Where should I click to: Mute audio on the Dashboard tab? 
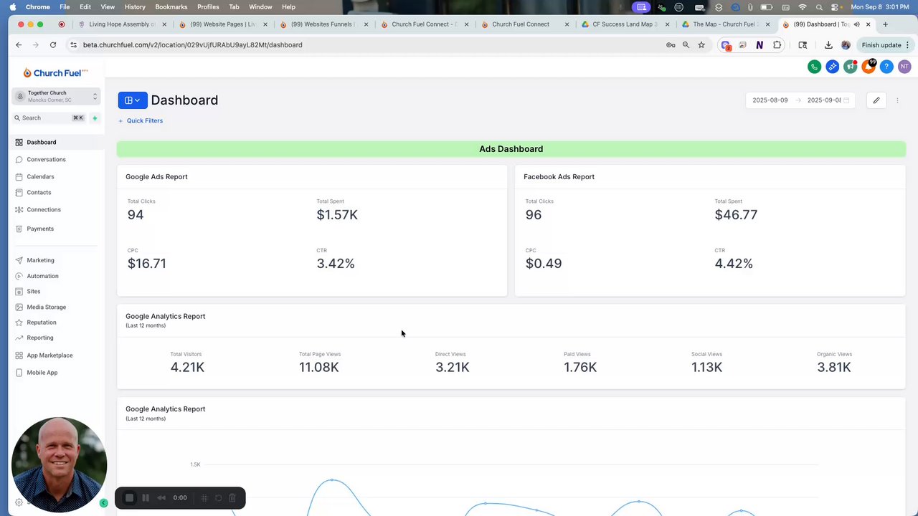(856, 24)
